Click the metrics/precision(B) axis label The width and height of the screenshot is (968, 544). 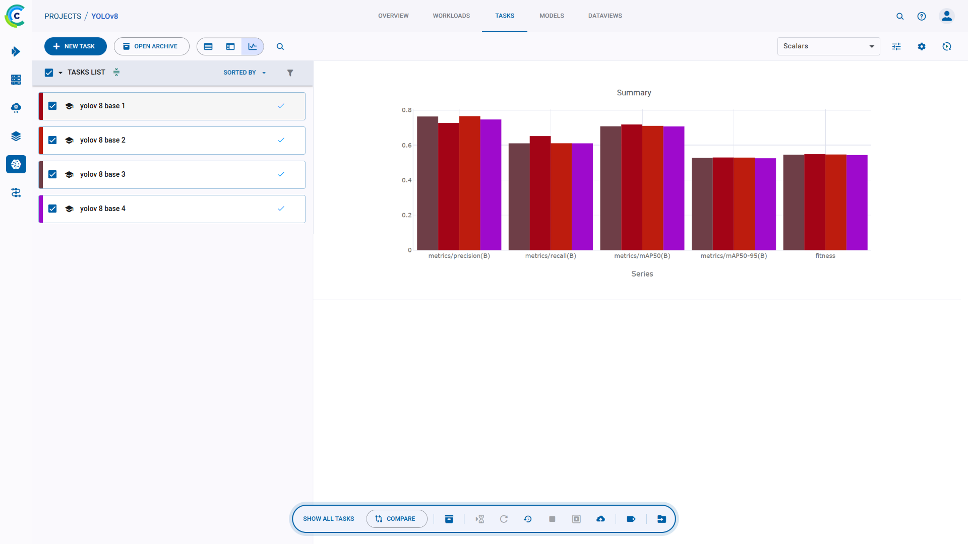pos(459,256)
